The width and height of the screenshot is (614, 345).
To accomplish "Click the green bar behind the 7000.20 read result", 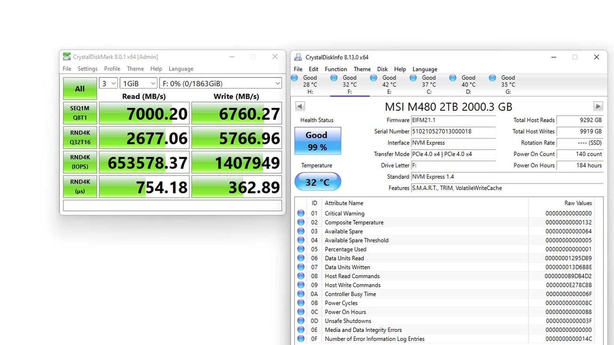I will tap(144, 113).
